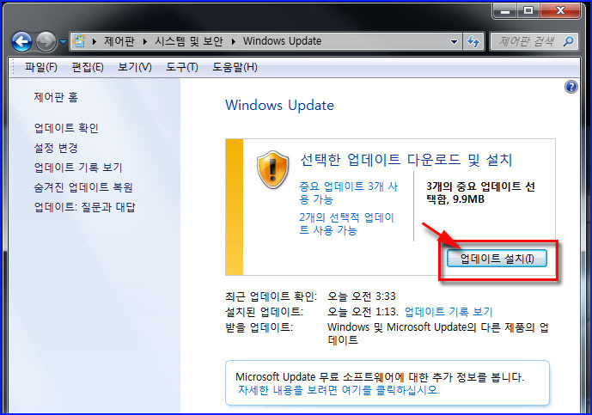Click 오늘 오전 1:13 installed time text
Screen dimensions: 592x415
coord(363,312)
